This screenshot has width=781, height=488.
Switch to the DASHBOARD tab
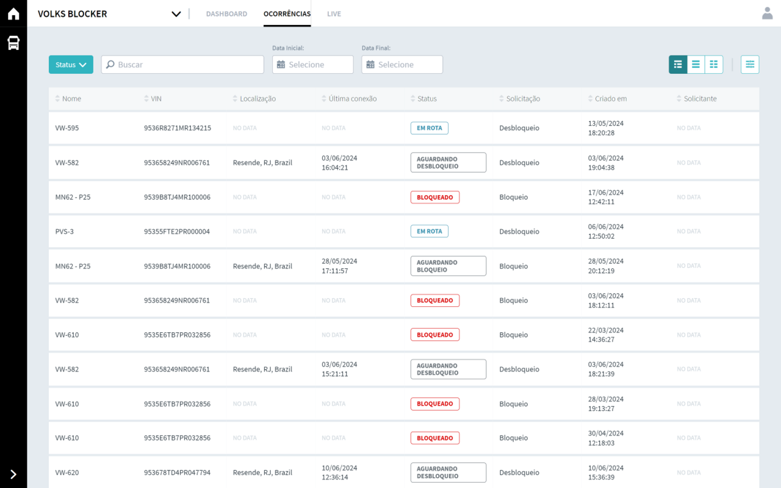pyautogui.click(x=226, y=14)
